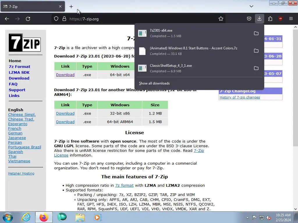Launch Internet Explorer from taskbar
Image resolution: width=298 pixels, height=223 pixels.
(26, 217)
